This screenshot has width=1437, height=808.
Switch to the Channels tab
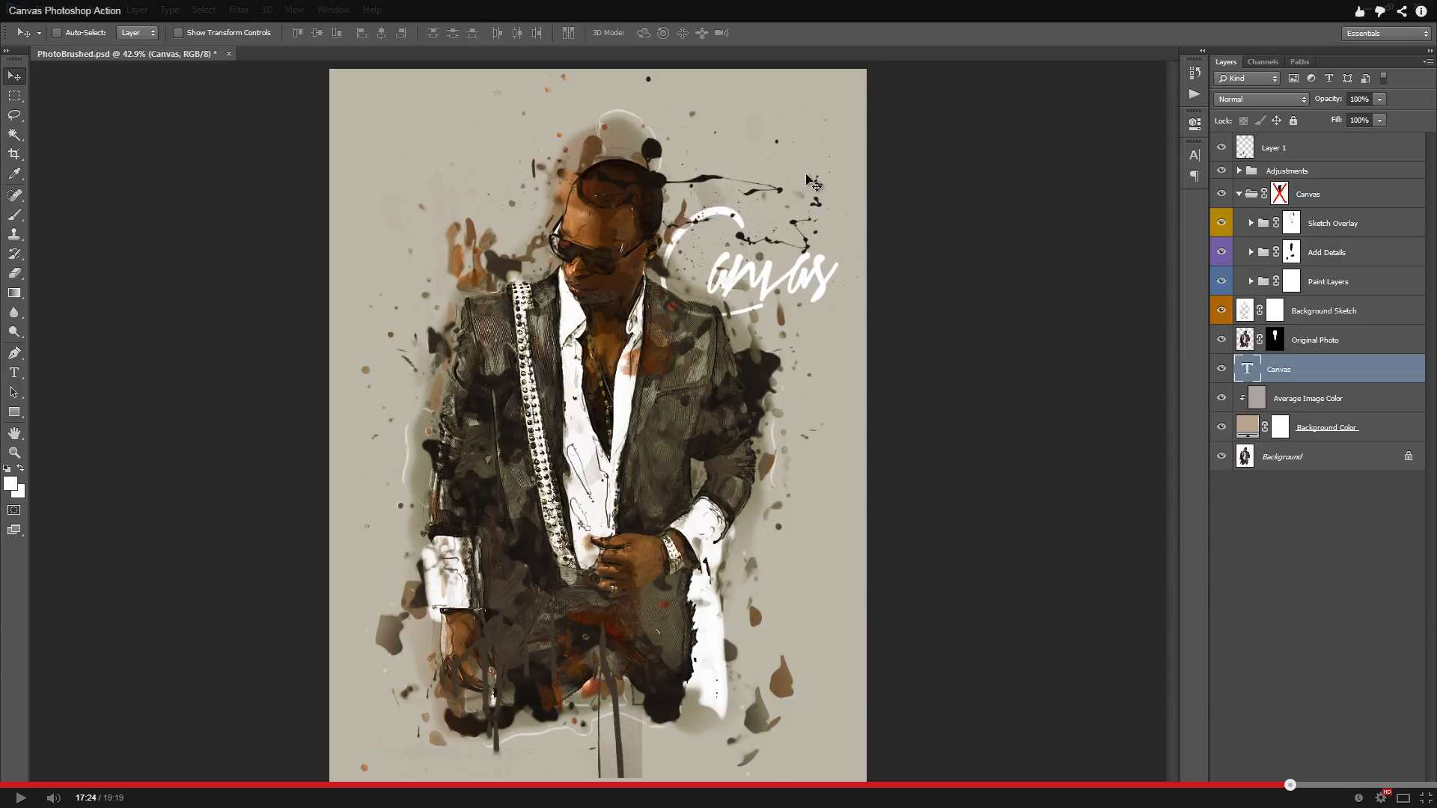coord(1264,61)
